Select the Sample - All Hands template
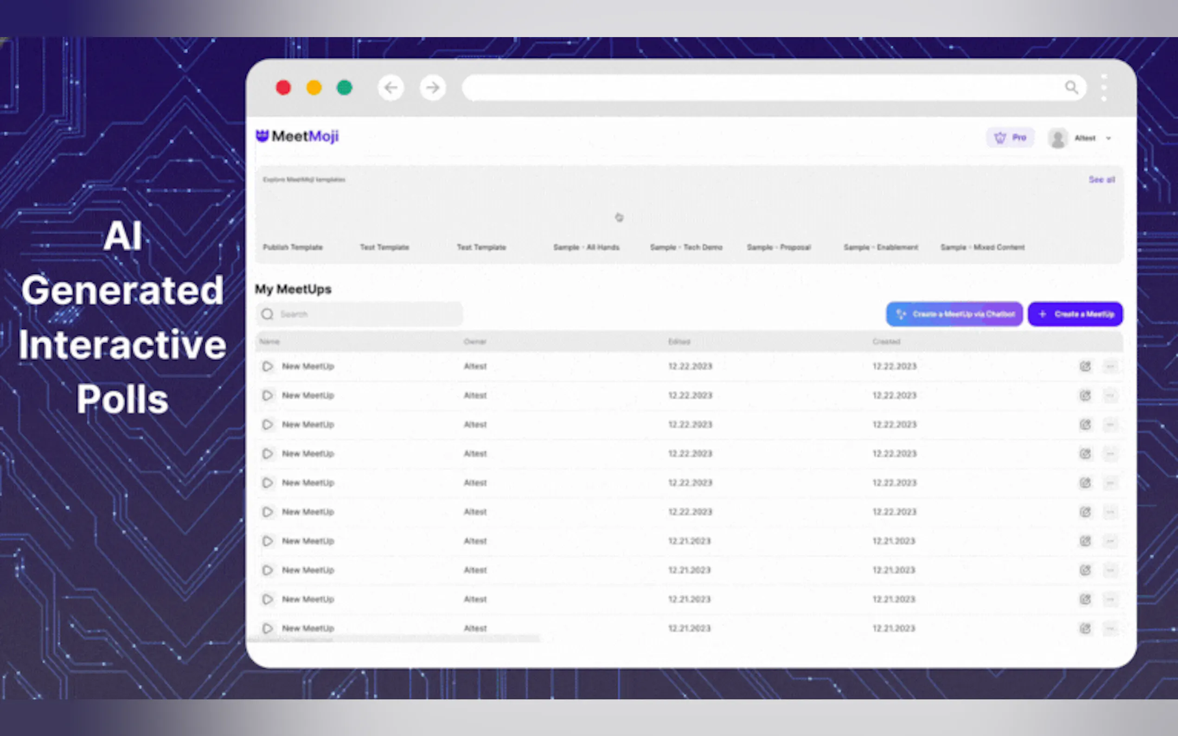 tap(586, 247)
